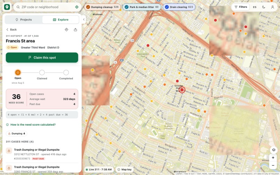The height and width of the screenshot is (175, 280).
Task: Click the Completed step circle
Action: click(x=66, y=73)
